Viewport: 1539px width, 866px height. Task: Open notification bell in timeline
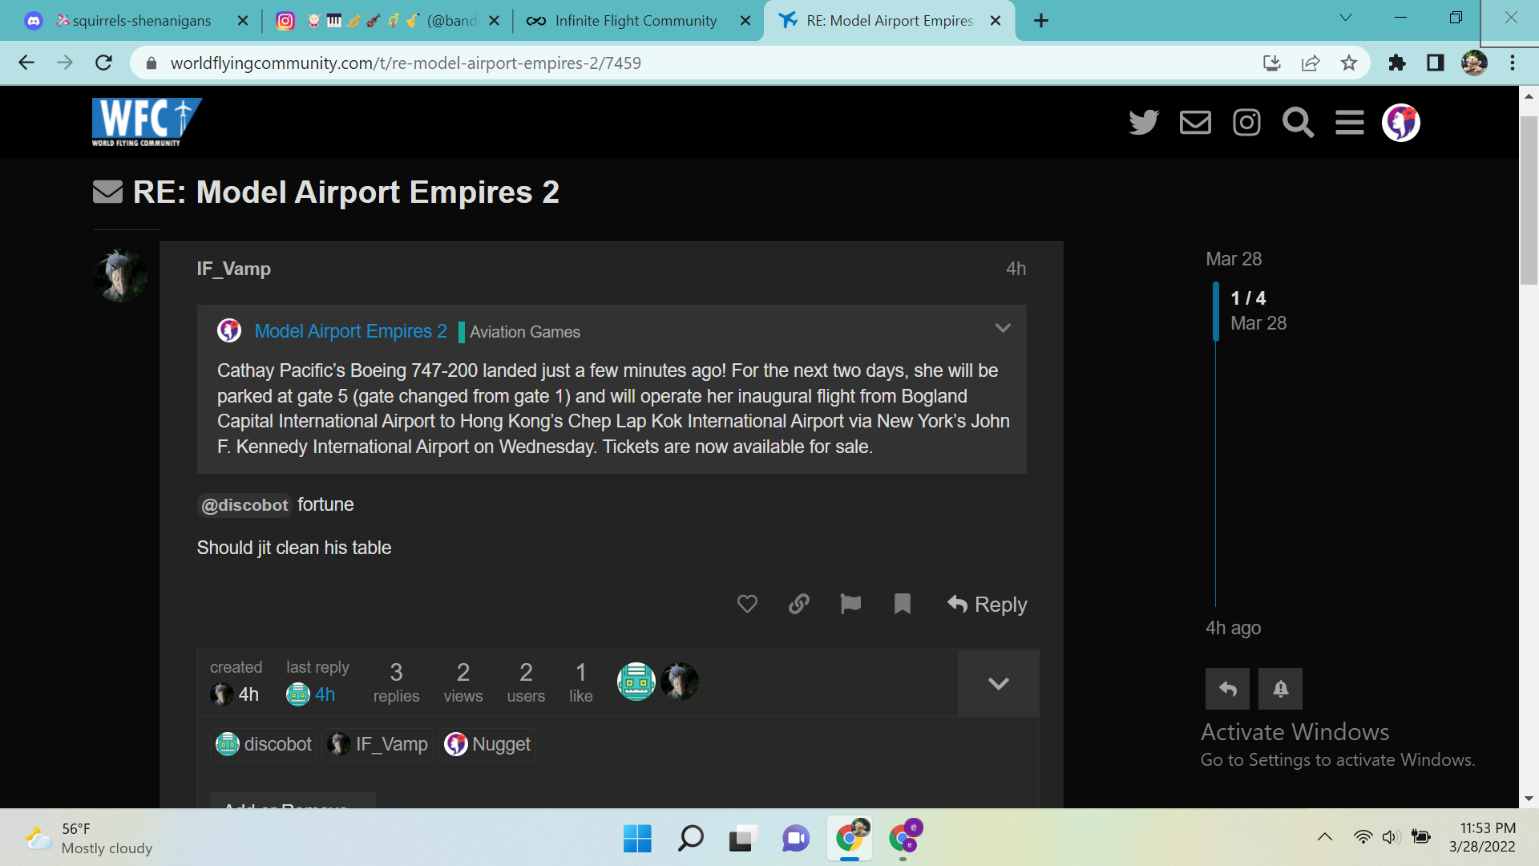1280,689
